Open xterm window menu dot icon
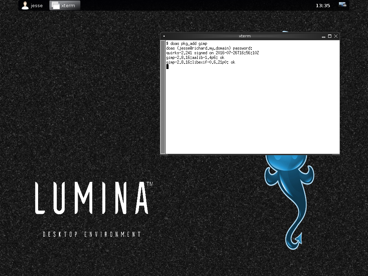The height and width of the screenshot is (276, 368). [x=164, y=36]
